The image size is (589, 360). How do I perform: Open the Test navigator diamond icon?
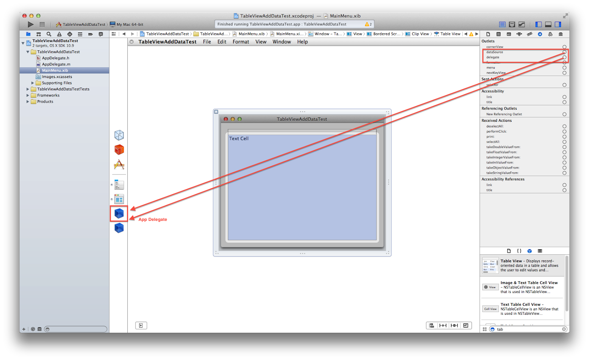coord(70,34)
